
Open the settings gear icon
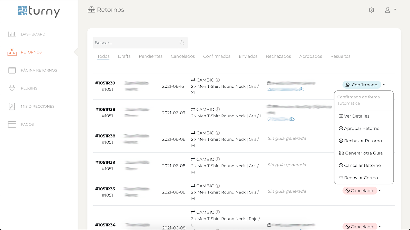point(372,10)
